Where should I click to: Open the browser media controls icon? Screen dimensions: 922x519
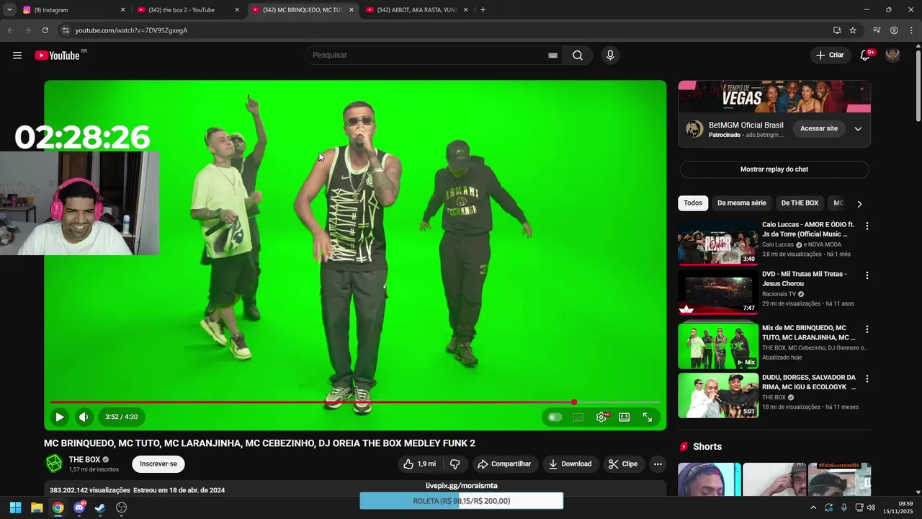click(877, 30)
